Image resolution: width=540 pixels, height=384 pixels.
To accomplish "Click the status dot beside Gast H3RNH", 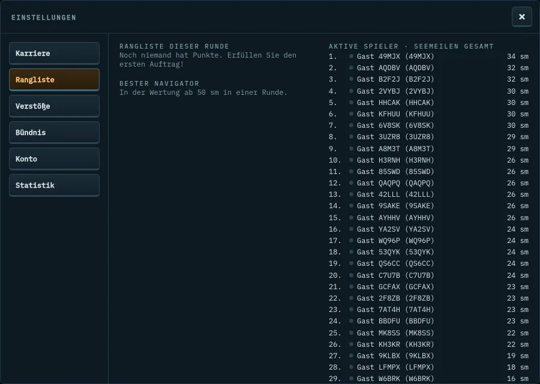I will point(351,160).
